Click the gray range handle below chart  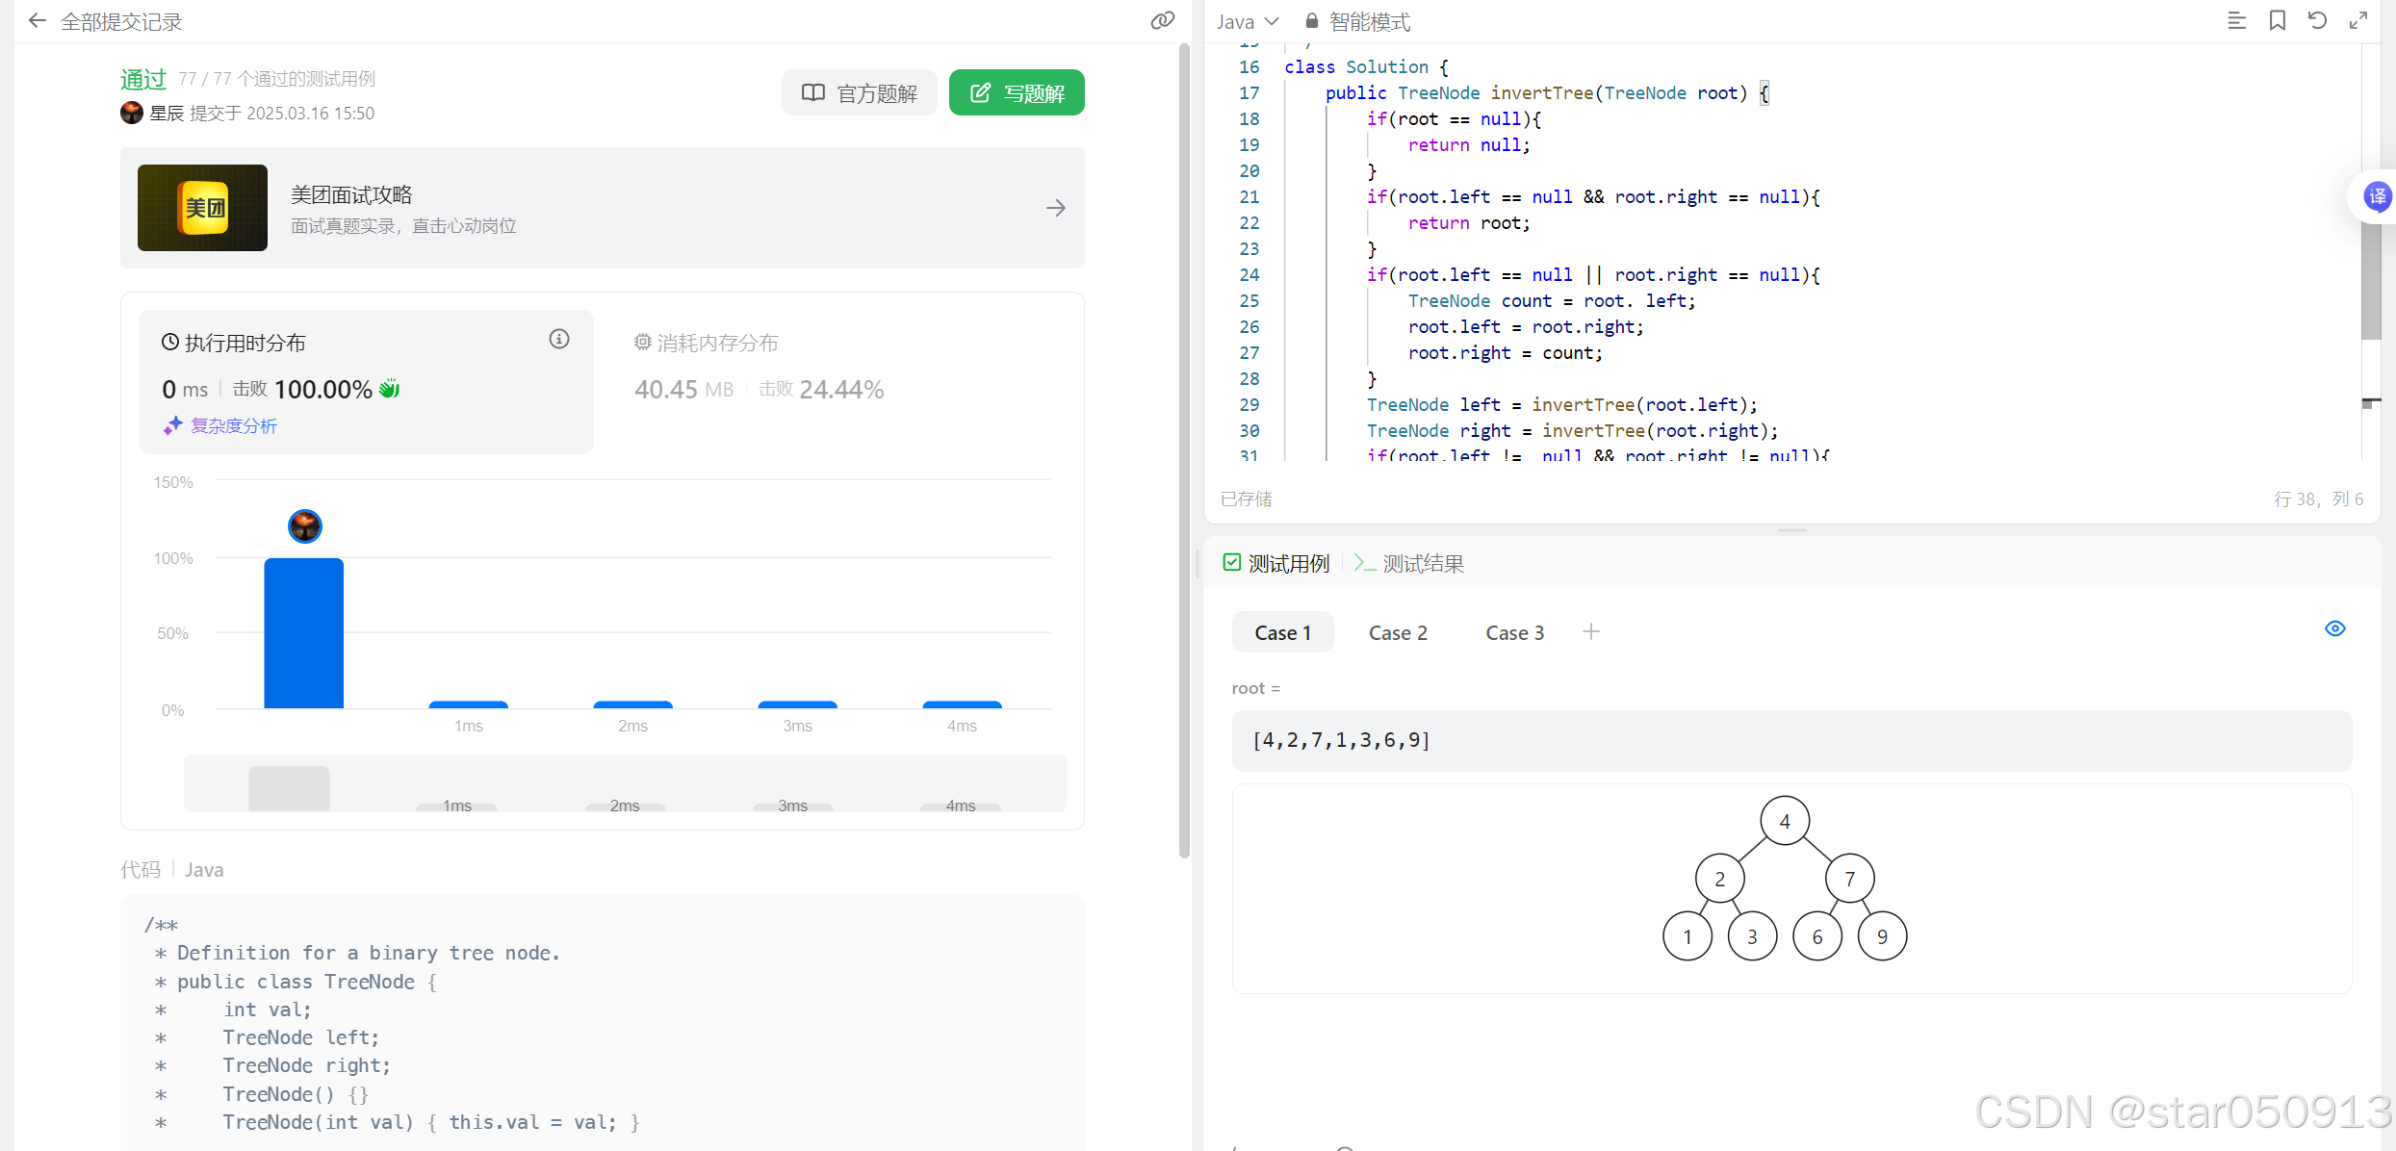[x=289, y=788]
